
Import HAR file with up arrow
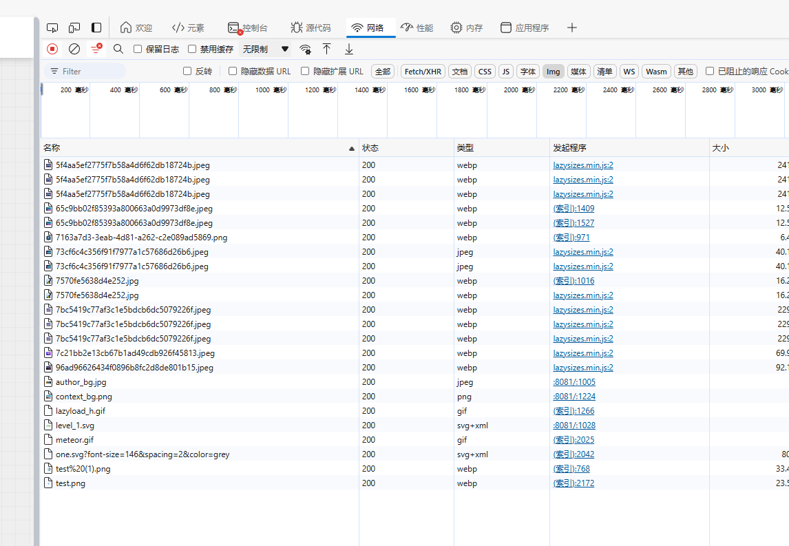tap(327, 49)
